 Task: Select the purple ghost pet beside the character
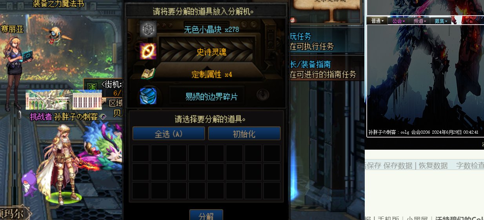pyautogui.click(x=29, y=183)
